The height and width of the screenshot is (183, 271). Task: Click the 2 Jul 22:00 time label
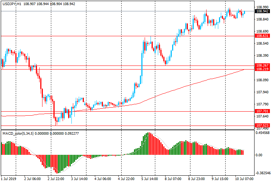click(x=56, y=179)
